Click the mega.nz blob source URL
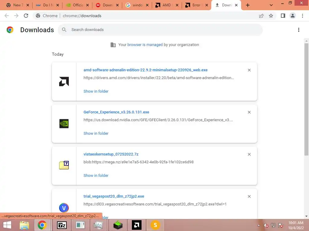The width and height of the screenshot is (309, 231). [x=139, y=162]
